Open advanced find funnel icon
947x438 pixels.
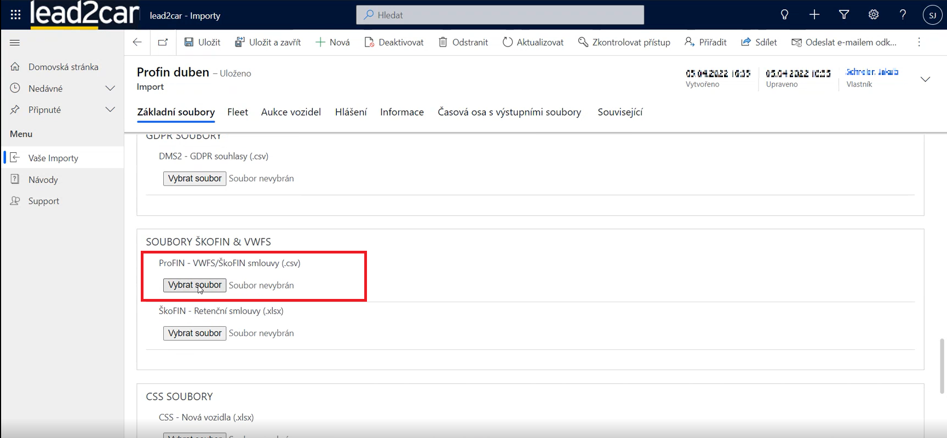(843, 15)
